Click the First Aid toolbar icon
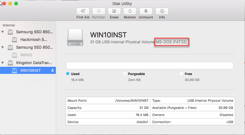 point(83,11)
